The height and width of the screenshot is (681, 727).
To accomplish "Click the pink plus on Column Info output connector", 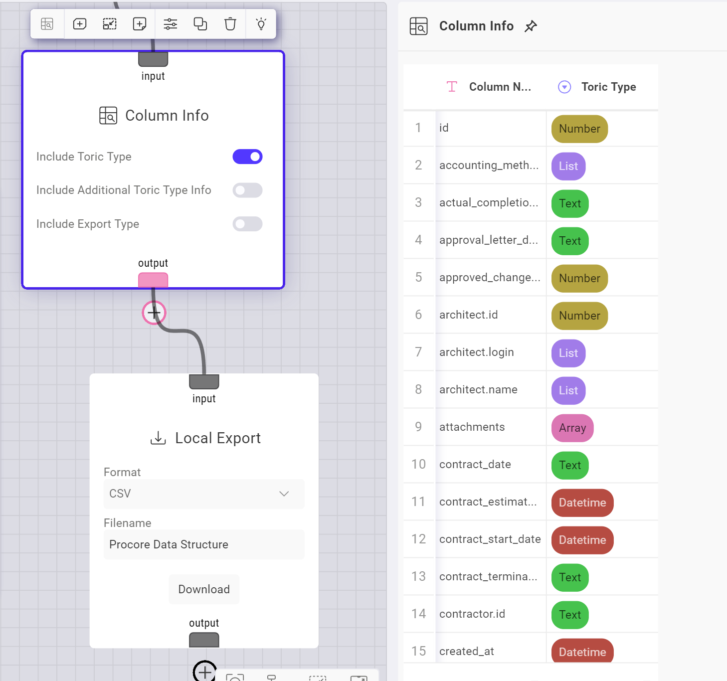I will click(x=154, y=313).
